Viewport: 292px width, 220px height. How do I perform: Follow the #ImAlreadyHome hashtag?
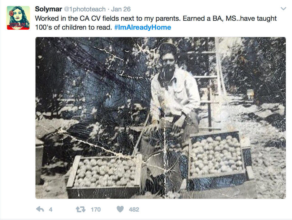point(142,28)
